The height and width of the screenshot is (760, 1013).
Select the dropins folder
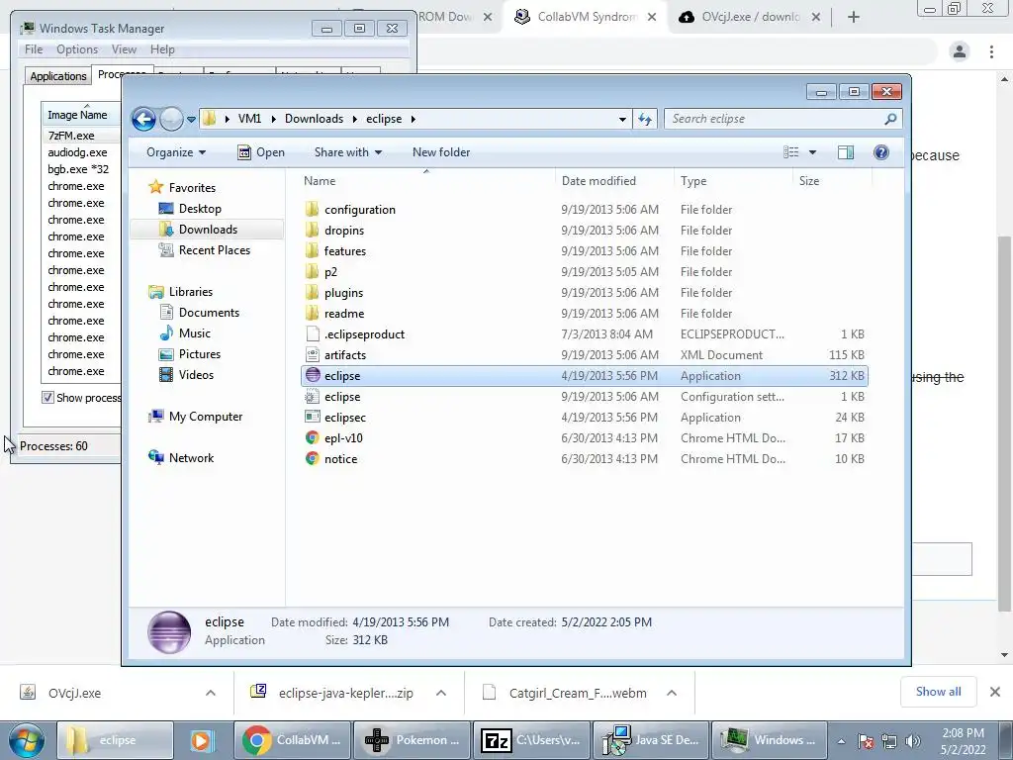[x=343, y=230]
